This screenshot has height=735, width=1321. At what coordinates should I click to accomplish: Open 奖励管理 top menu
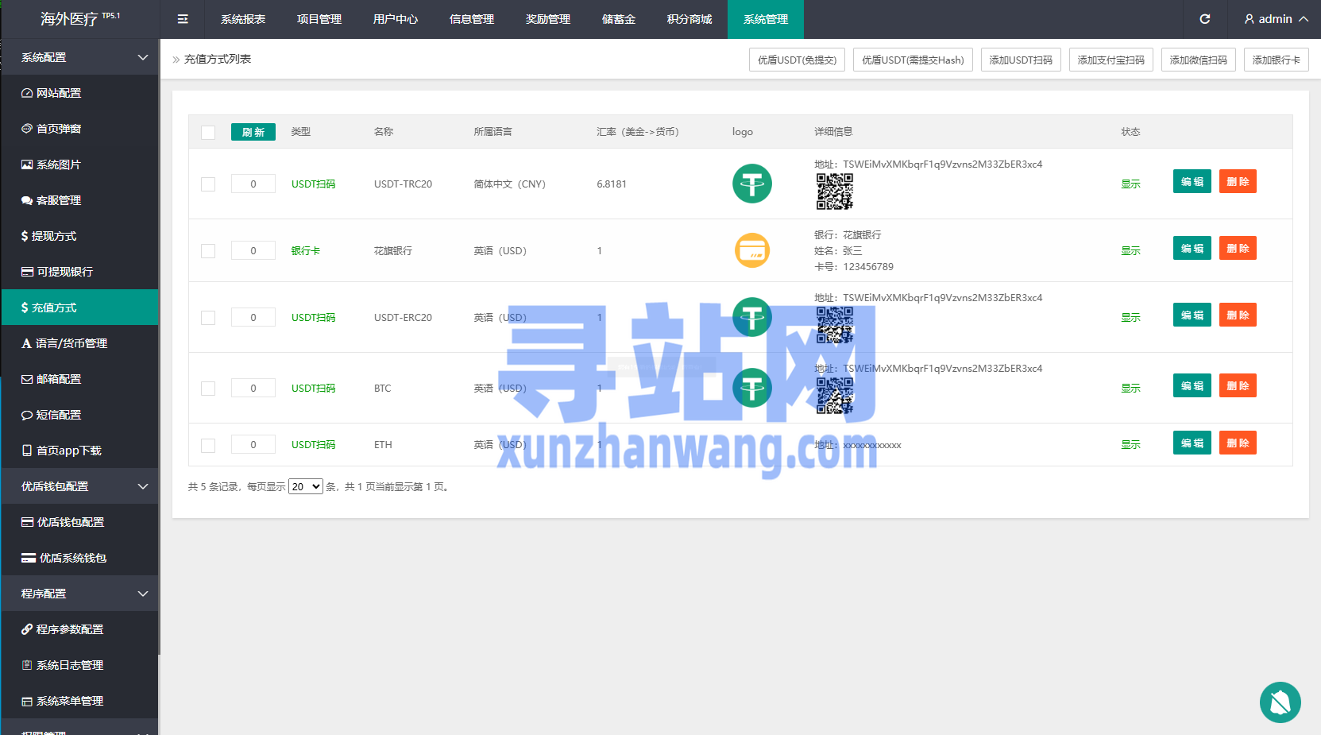[x=548, y=19]
